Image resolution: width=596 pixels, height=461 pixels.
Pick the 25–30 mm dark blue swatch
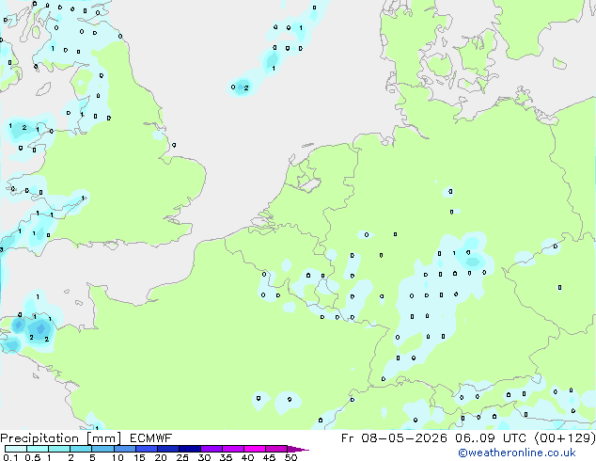[x=189, y=449]
